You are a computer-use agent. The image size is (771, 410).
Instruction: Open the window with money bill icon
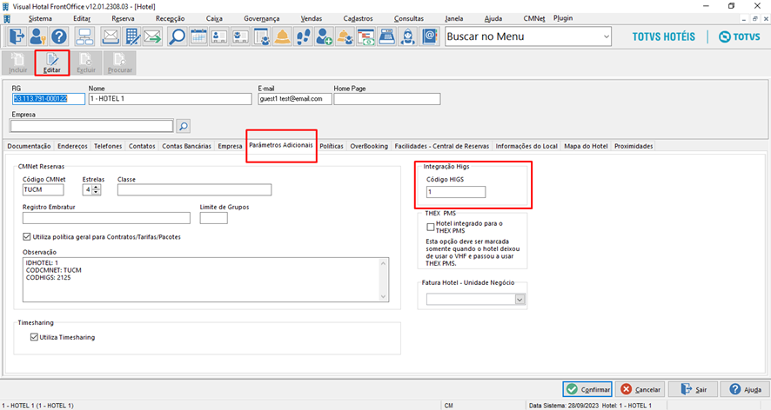click(365, 36)
